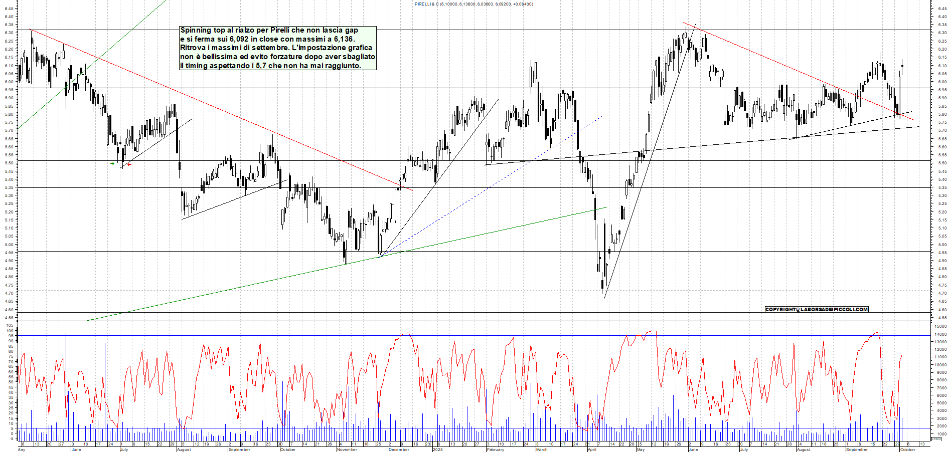Select the Spinning top annotation text box
The image size is (948, 452).
pyautogui.click(x=277, y=48)
